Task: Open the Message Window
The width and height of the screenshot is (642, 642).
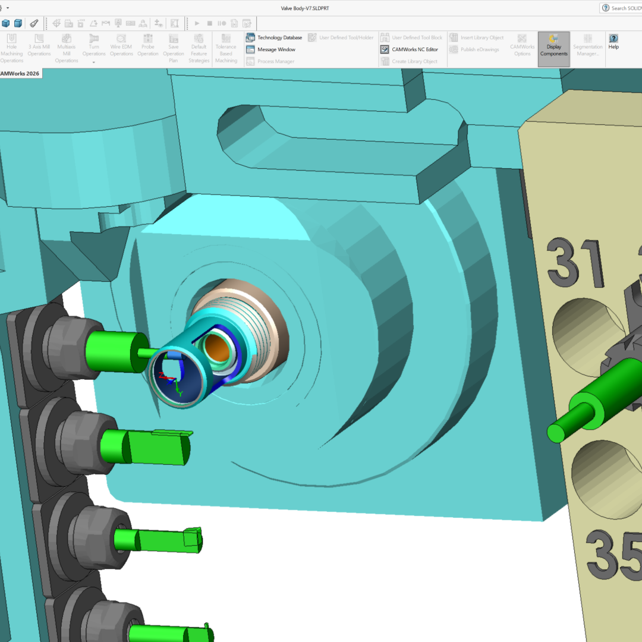Action: (x=276, y=49)
